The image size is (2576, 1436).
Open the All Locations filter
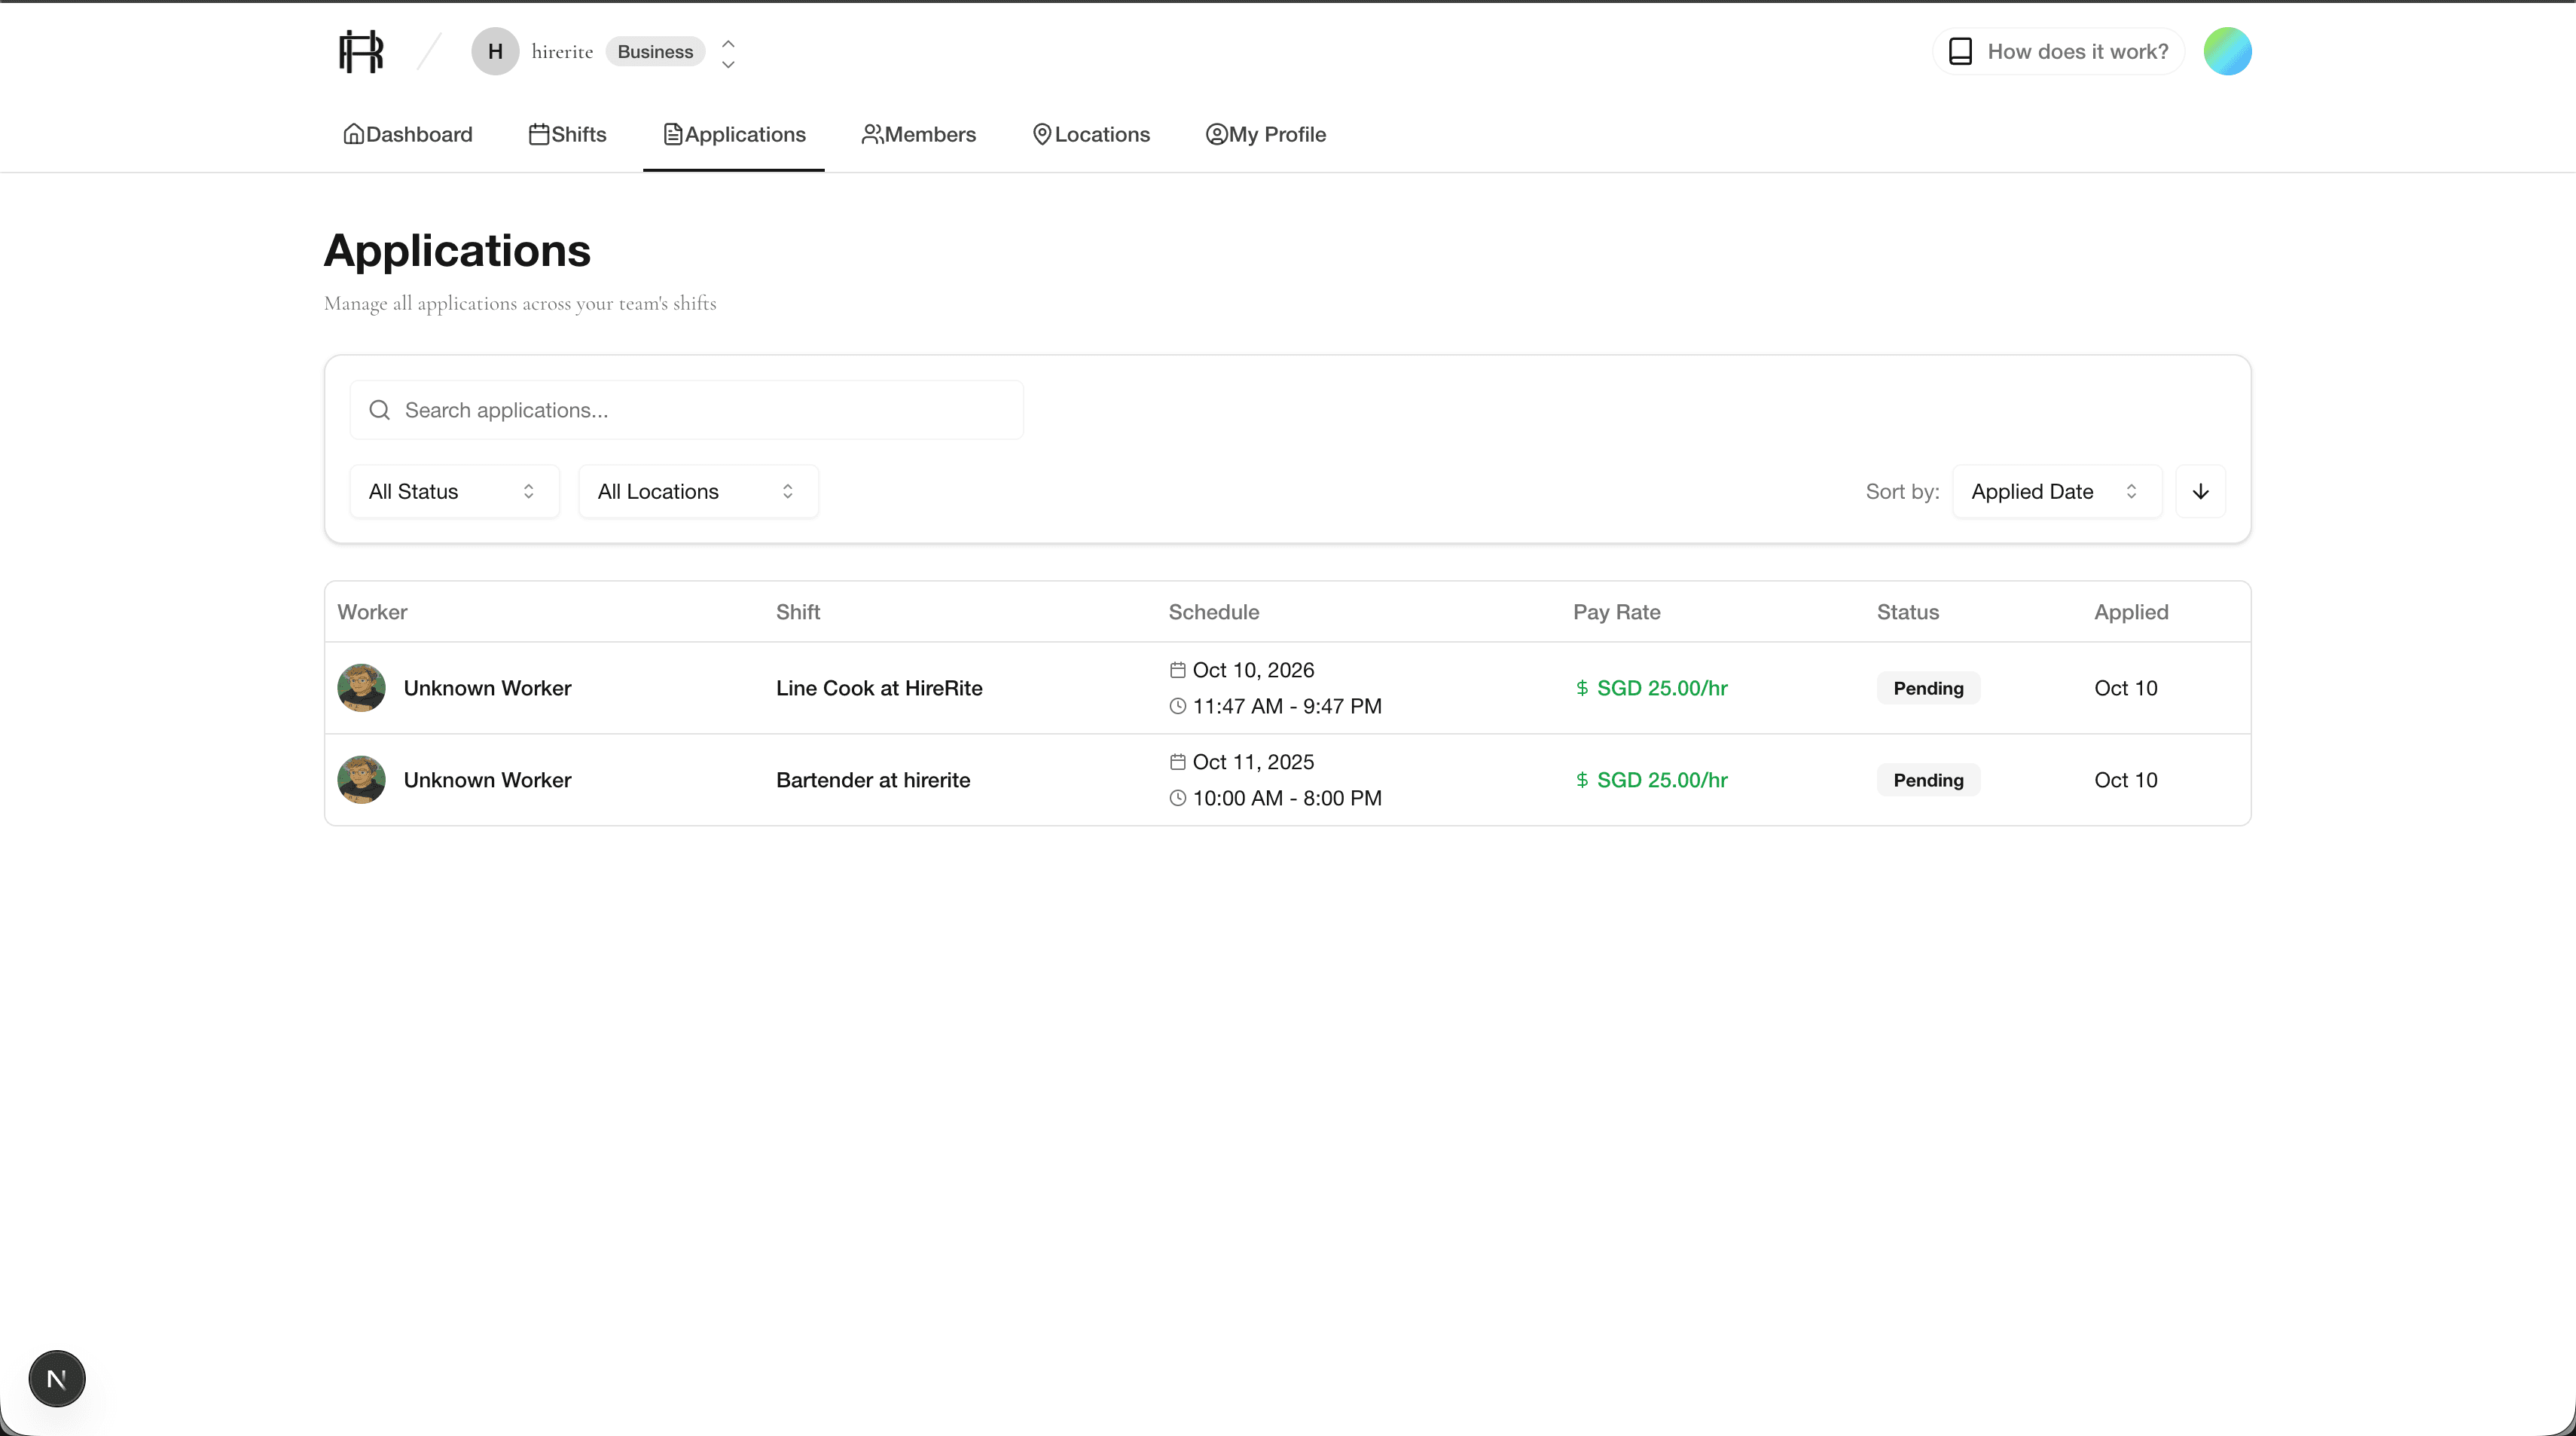(697, 491)
